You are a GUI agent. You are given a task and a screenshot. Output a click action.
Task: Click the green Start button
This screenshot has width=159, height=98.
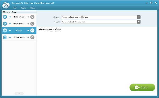pos(142,87)
